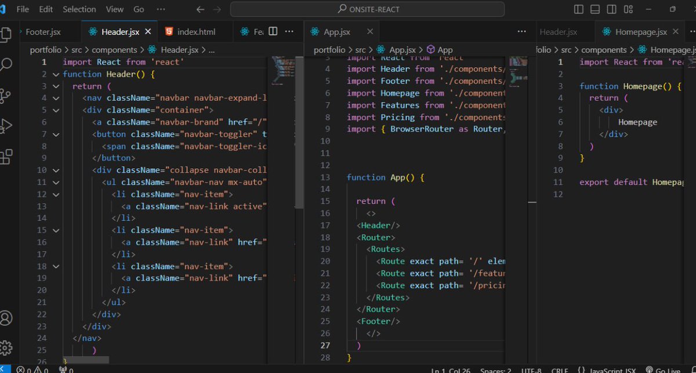Toggle the primary side bar layout

point(578,9)
